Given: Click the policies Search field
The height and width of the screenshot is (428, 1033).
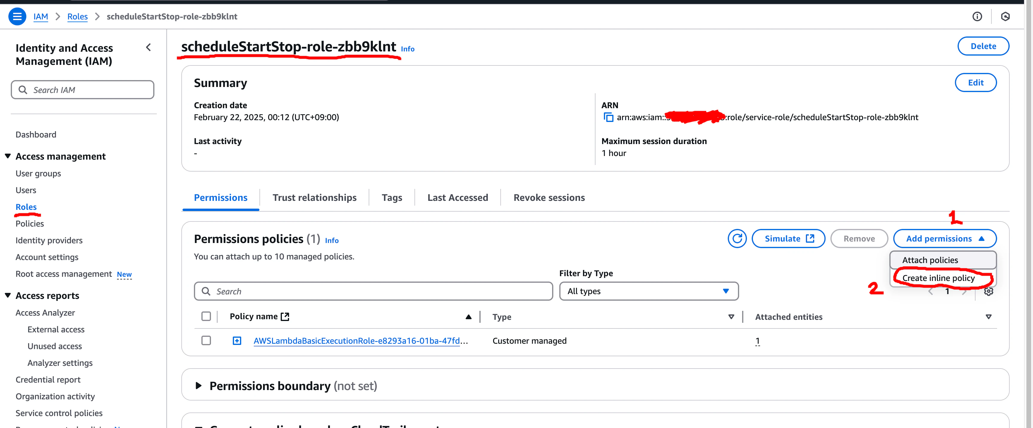Looking at the screenshot, I should tap(373, 291).
